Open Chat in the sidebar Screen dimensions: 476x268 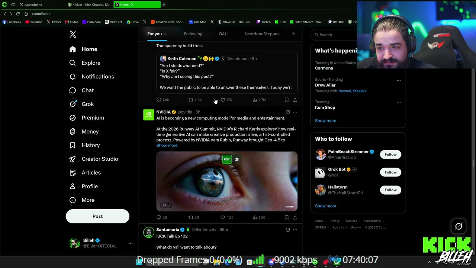(x=82, y=90)
